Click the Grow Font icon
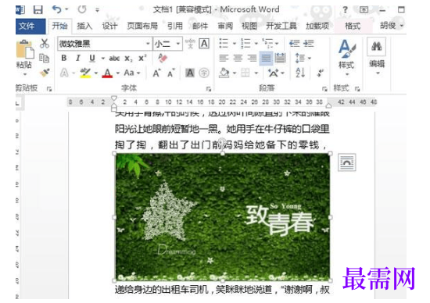 (156, 73)
